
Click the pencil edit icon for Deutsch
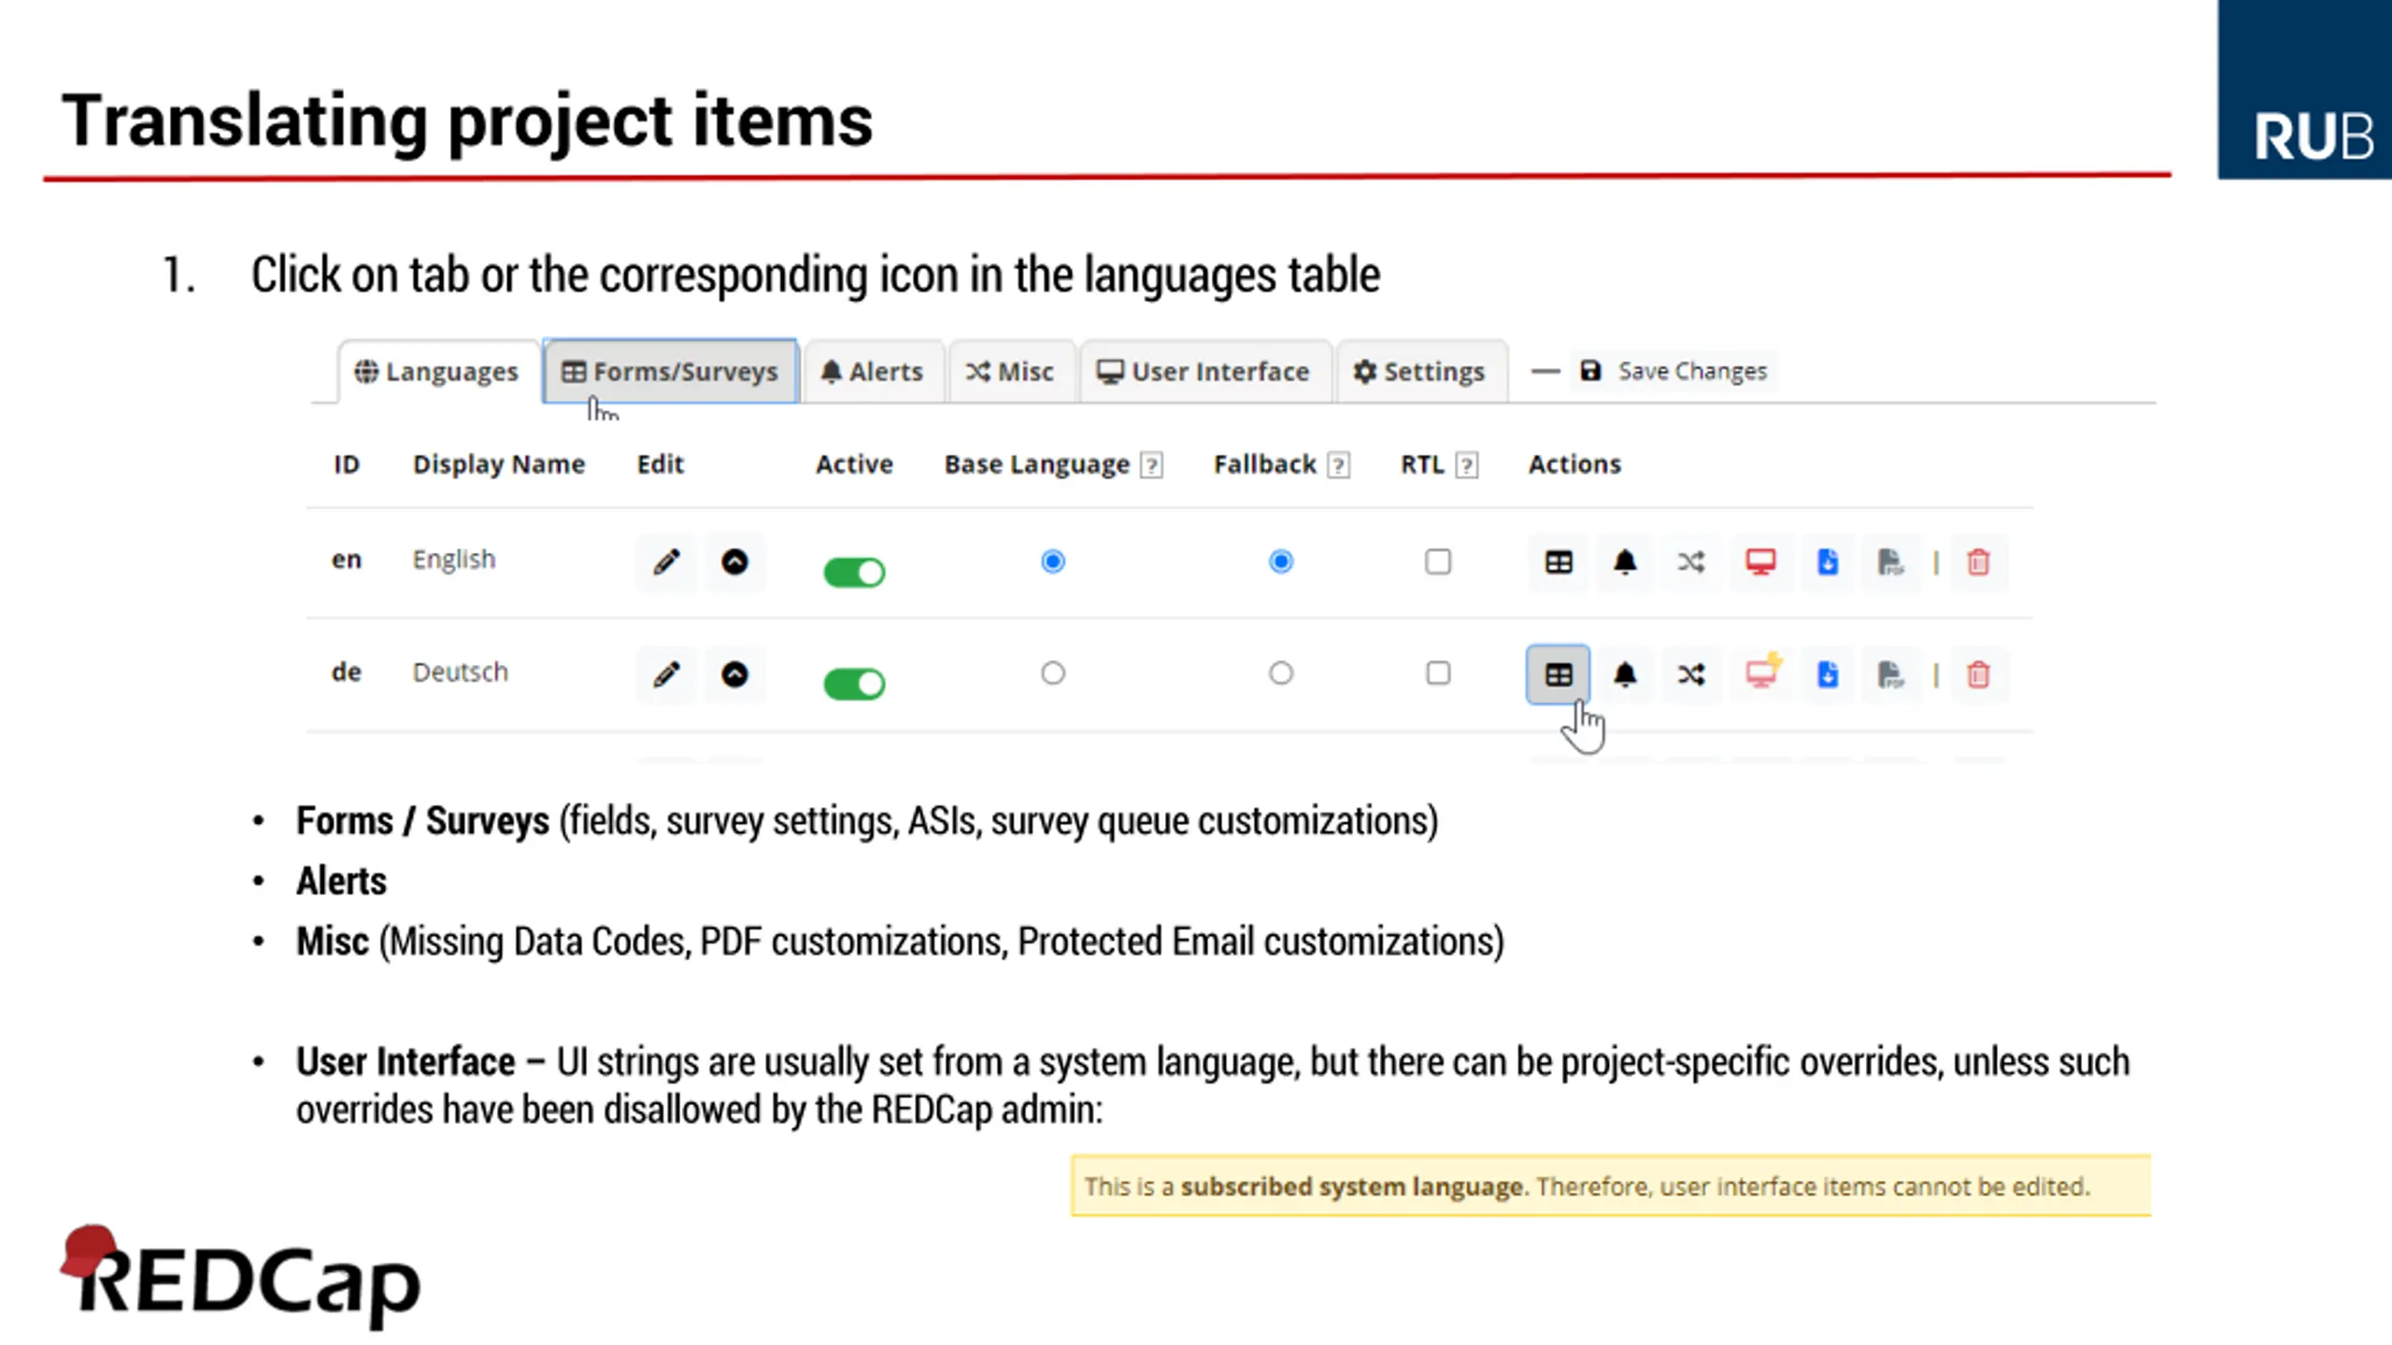666,674
